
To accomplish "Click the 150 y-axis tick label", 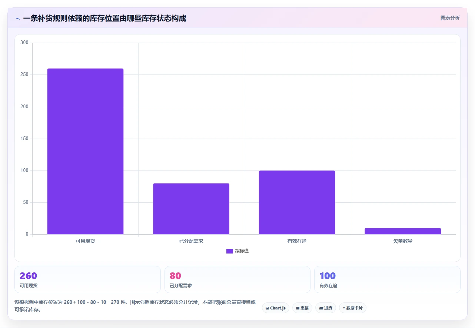I will click(x=24, y=139).
